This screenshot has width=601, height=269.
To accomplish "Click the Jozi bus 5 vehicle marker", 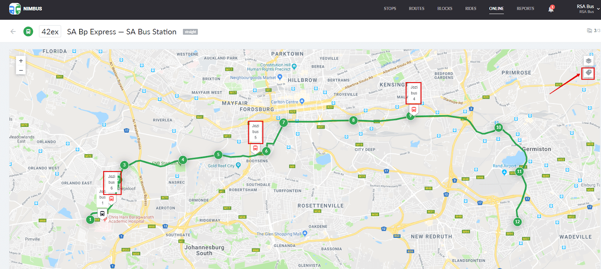I will [255, 148].
